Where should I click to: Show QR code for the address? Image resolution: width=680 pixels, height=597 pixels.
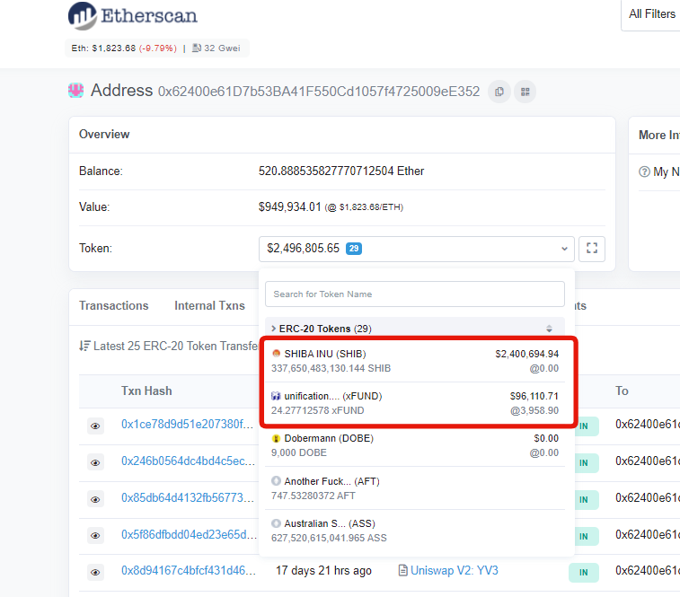pos(525,92)
